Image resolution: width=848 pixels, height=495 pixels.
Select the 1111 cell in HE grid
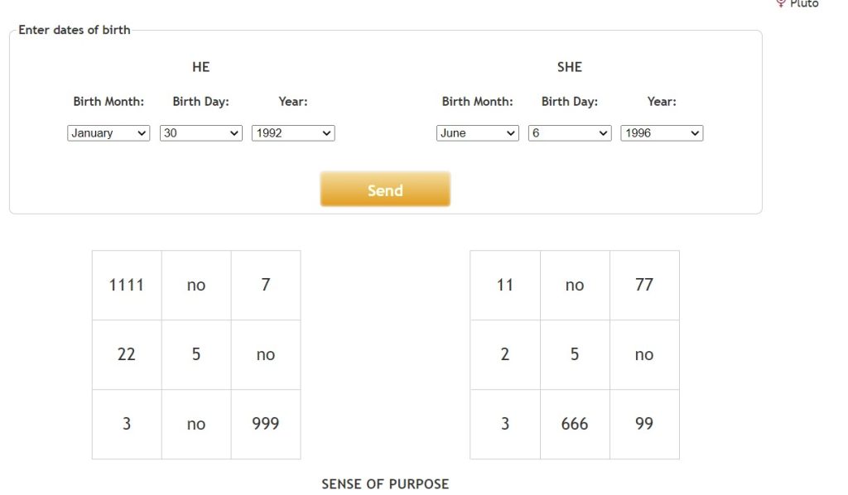[x=127, y=285]
